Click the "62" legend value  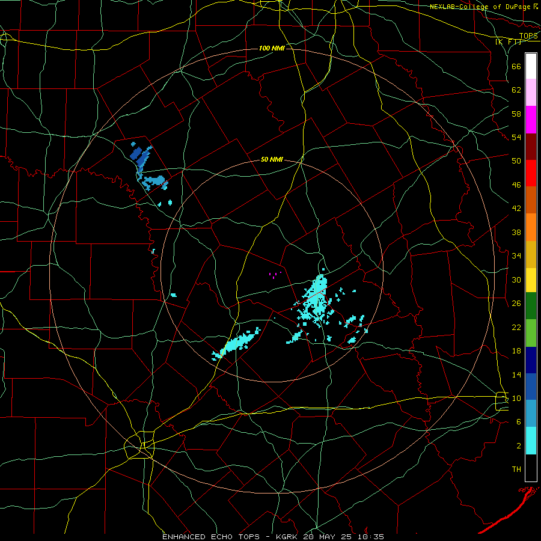[516, 90]
